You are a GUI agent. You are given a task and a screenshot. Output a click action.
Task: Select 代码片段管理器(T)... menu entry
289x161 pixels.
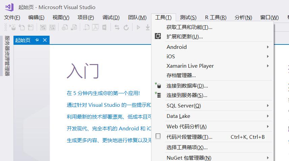click(212, 137)
